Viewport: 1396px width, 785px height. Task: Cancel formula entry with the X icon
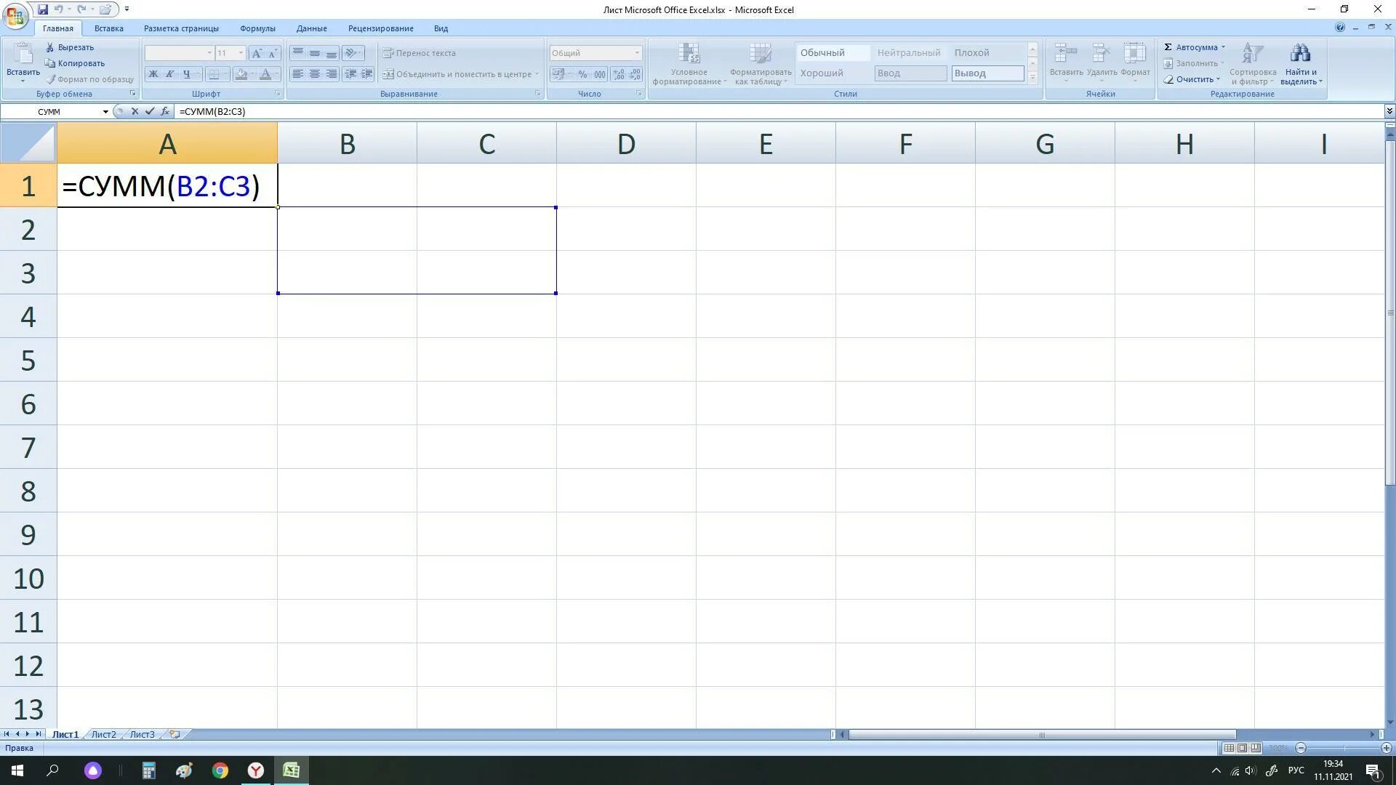135,111
